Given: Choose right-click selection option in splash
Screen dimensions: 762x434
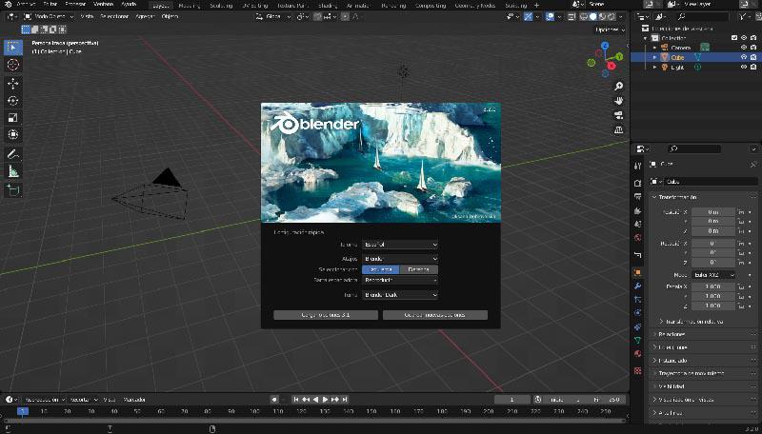Looking at the screenshot, I should tap(418, 269).
